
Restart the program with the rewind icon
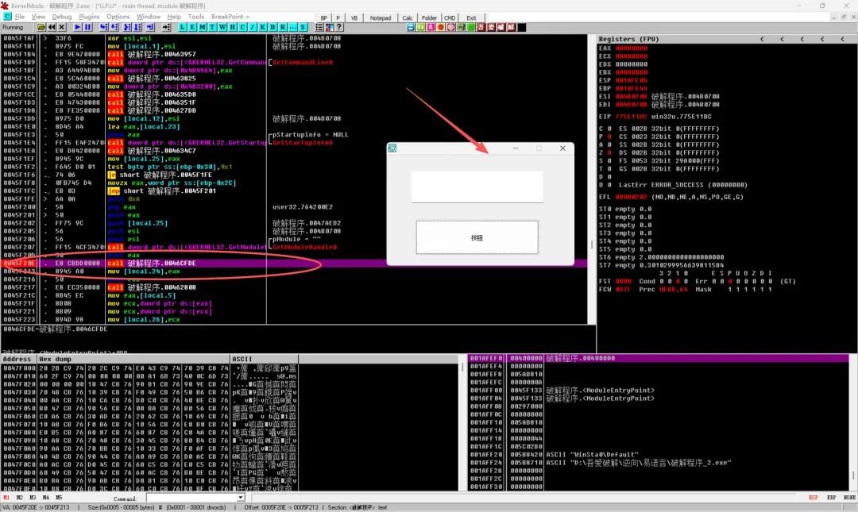52,27
